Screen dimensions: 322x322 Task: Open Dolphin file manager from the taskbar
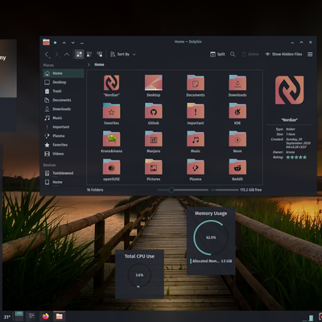[60, 316]
